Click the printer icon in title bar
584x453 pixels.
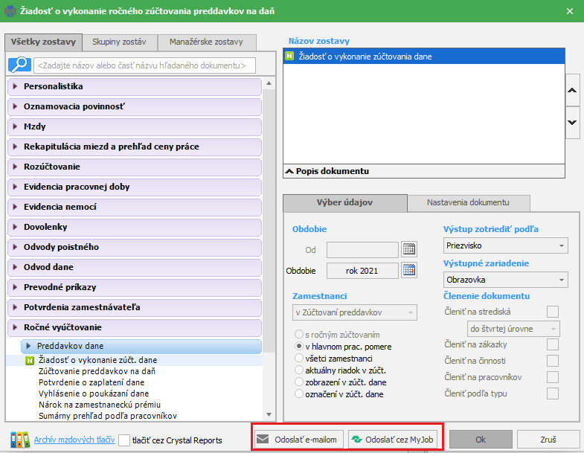10,11
